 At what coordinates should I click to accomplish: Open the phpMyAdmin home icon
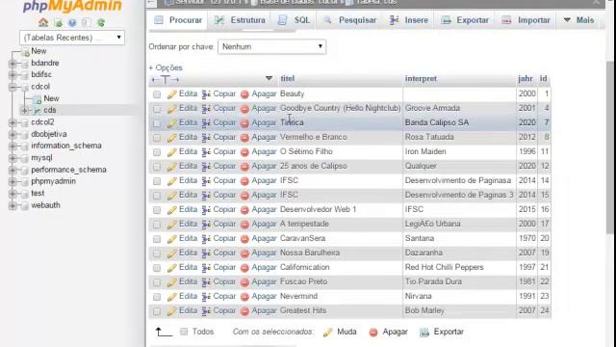(43, 22)
